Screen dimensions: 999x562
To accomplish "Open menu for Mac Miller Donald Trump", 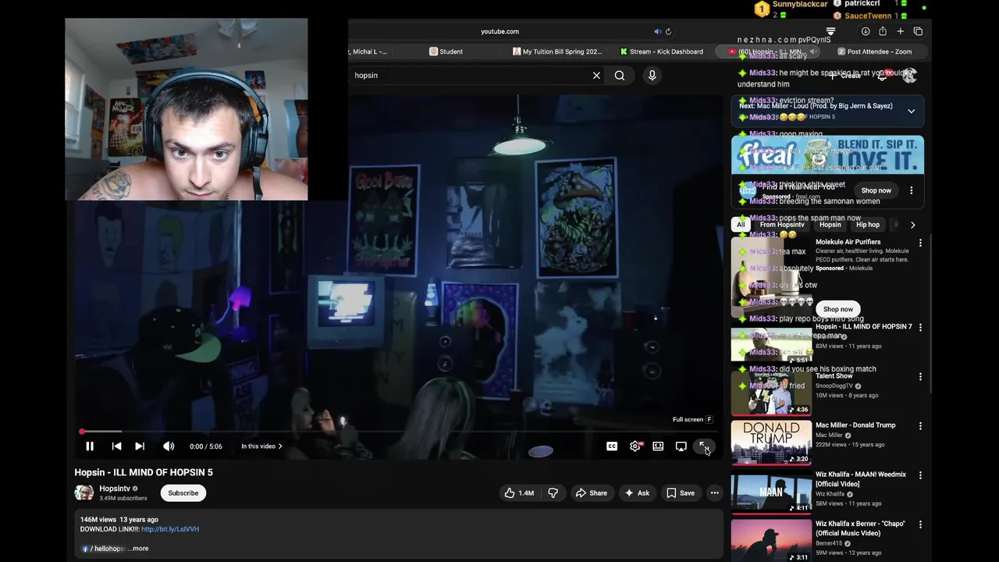I will [x=920, y=426].
